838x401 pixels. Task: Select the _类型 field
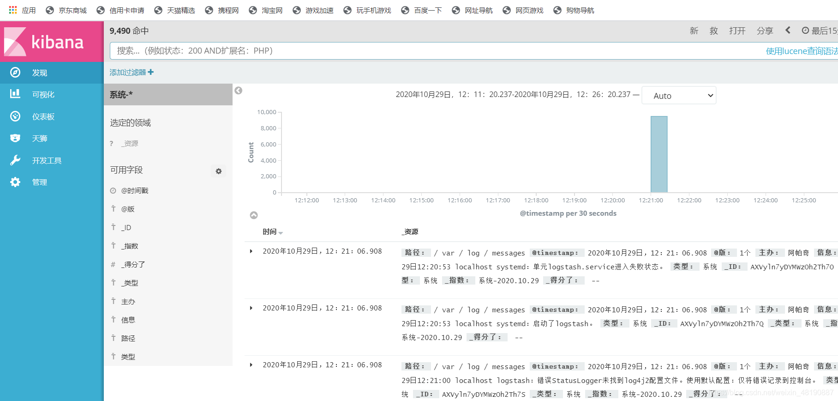pyautogui.click(x=130, y=283)
